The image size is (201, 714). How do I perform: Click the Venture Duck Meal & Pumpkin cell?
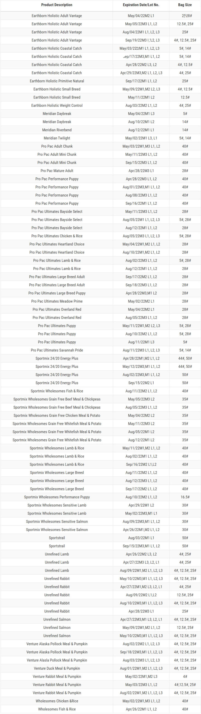(57, 669)
